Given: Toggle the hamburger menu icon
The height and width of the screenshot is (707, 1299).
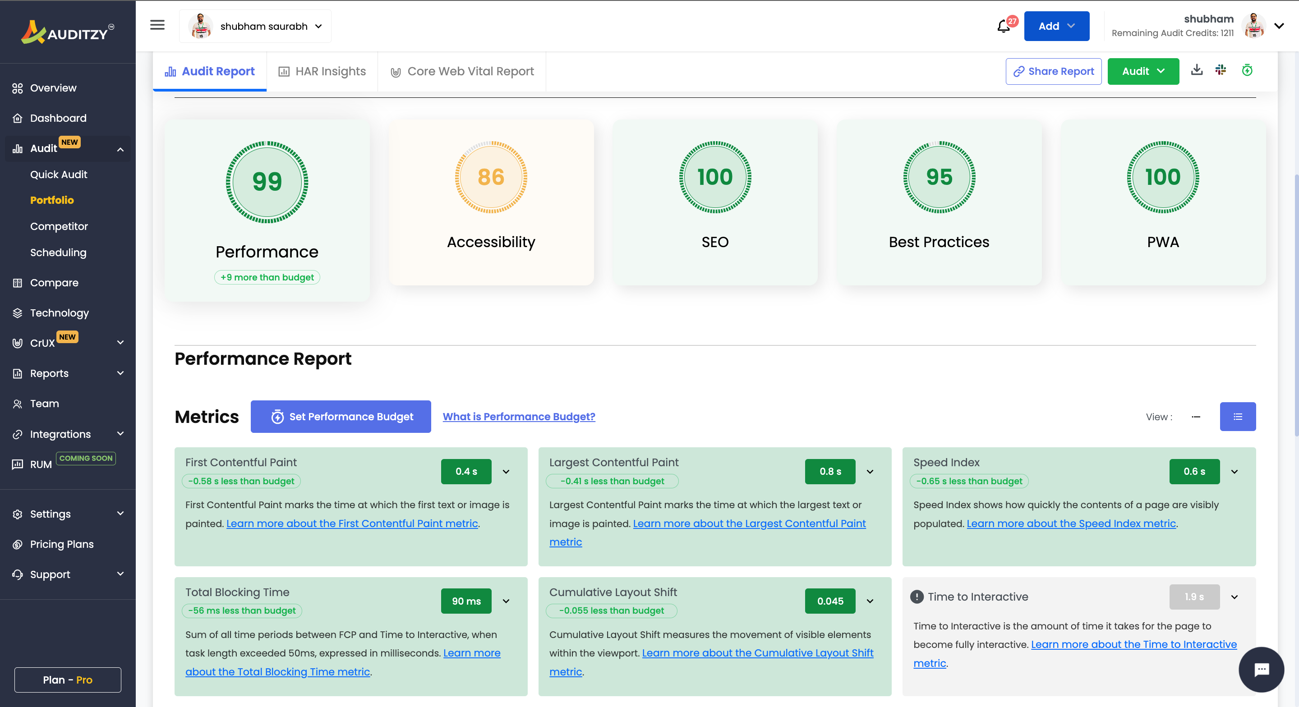Looking at the screenshot, I should 157,25.
